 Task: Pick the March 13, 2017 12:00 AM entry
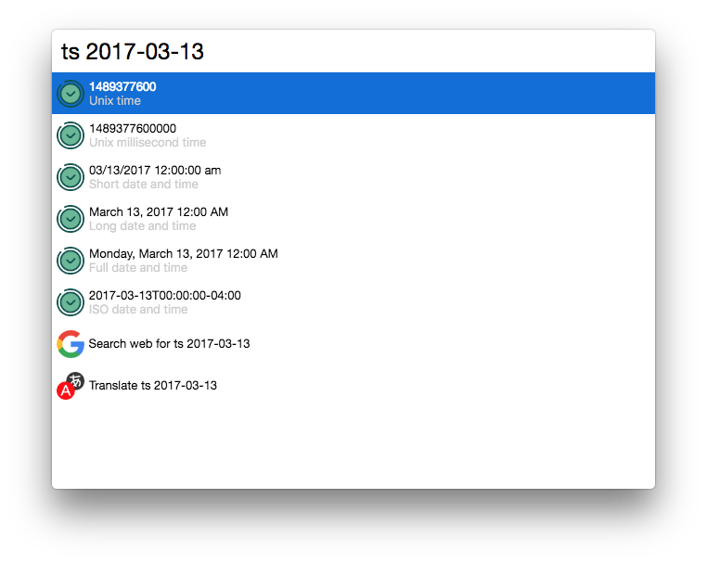[353, 219]
